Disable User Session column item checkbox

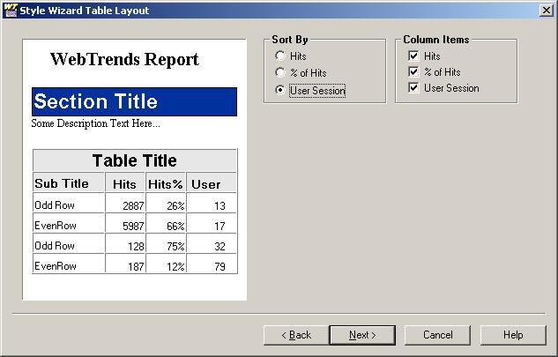point(413,88)
